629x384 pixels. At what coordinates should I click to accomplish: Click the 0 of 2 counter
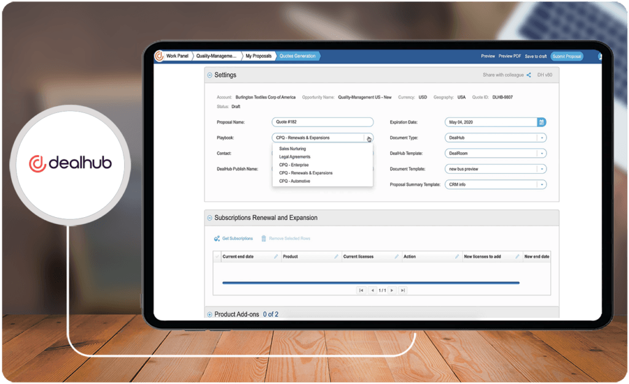tap(270, 315)
